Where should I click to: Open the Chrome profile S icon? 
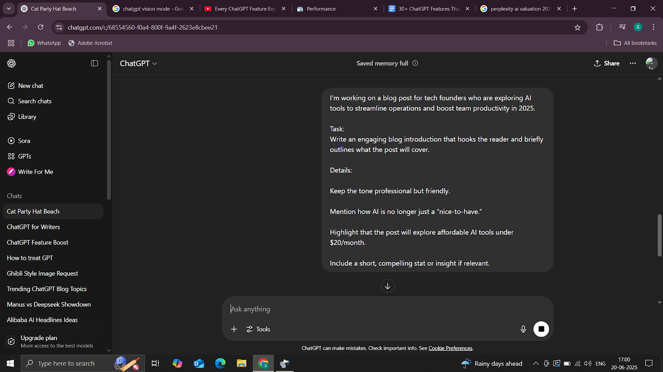coord(638,27)
